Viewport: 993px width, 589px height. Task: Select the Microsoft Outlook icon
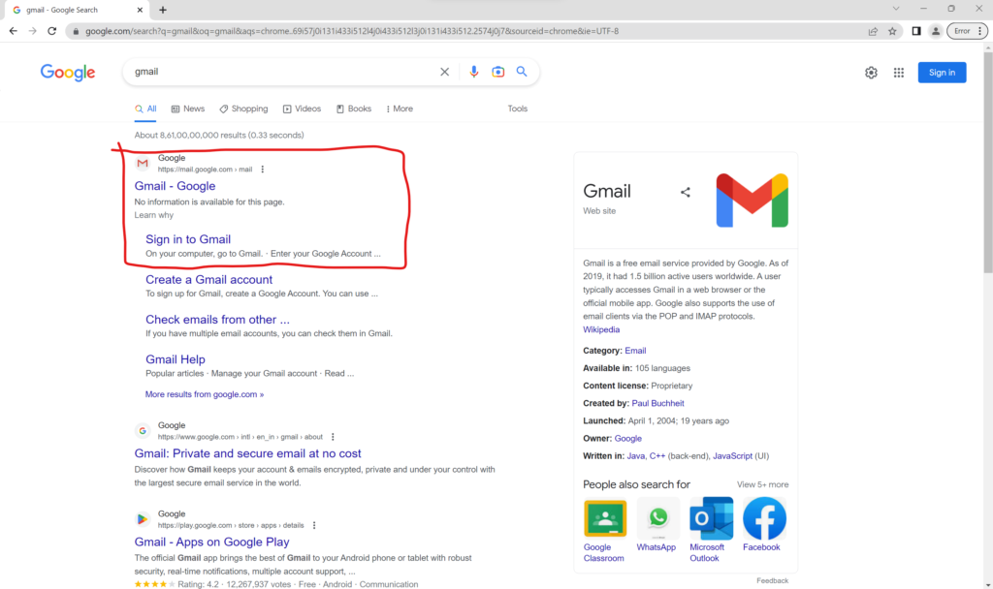[x=711, y=518]
